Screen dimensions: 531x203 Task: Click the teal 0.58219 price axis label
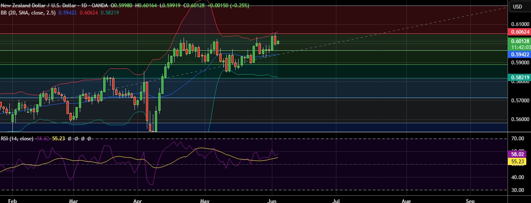click(519, 77)
